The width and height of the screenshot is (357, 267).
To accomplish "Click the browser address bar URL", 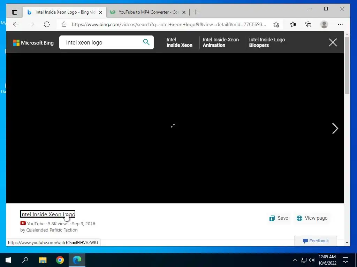I will (168, 24).
